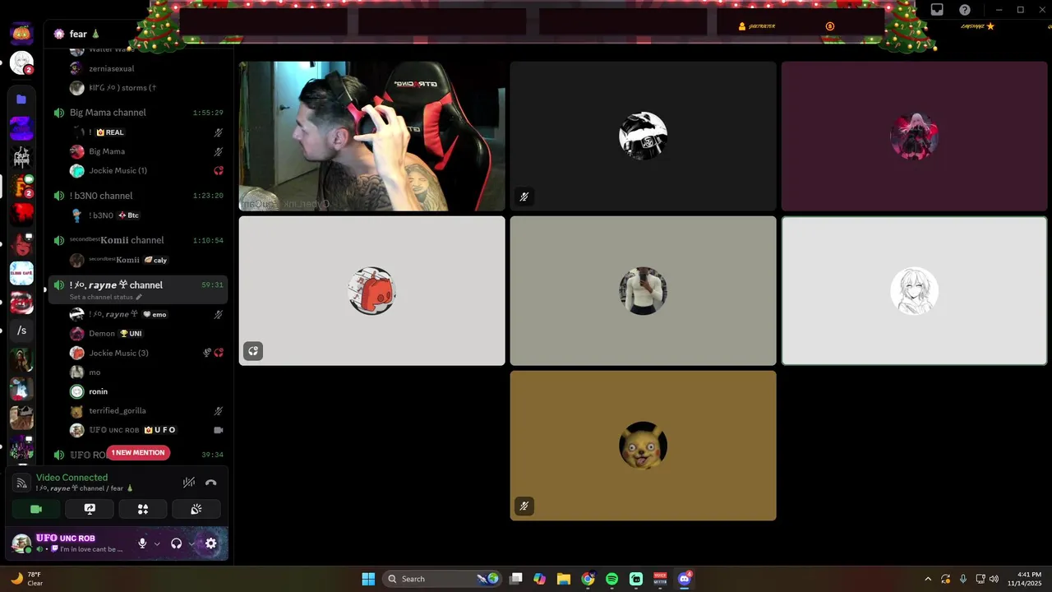Open the /s server icon
Image resolution: width=1052 pixels, height=592 pixels.
21,331
